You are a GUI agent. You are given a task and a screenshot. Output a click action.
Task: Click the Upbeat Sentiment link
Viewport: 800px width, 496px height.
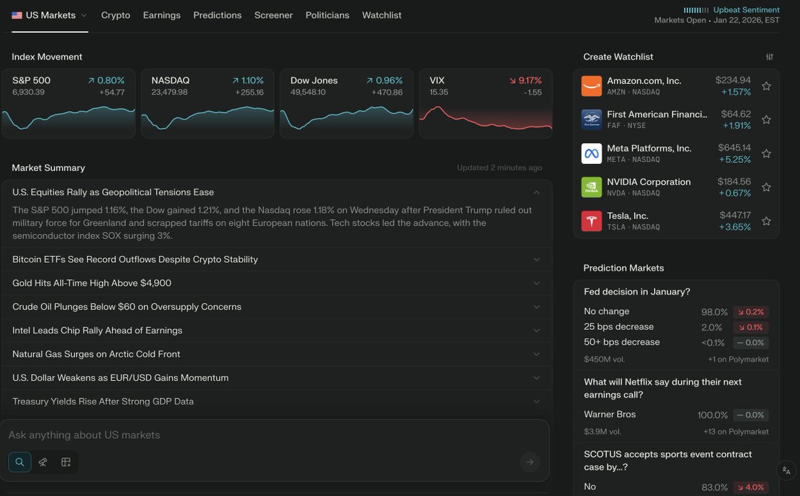pyautogui.click(x=746, y=9)
